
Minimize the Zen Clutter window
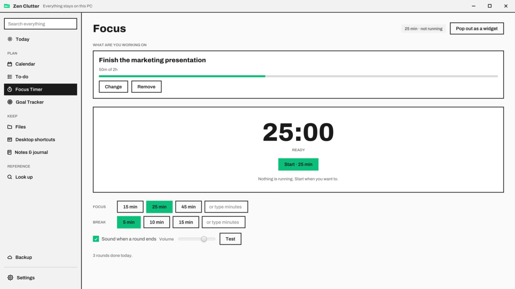[473, 6]
